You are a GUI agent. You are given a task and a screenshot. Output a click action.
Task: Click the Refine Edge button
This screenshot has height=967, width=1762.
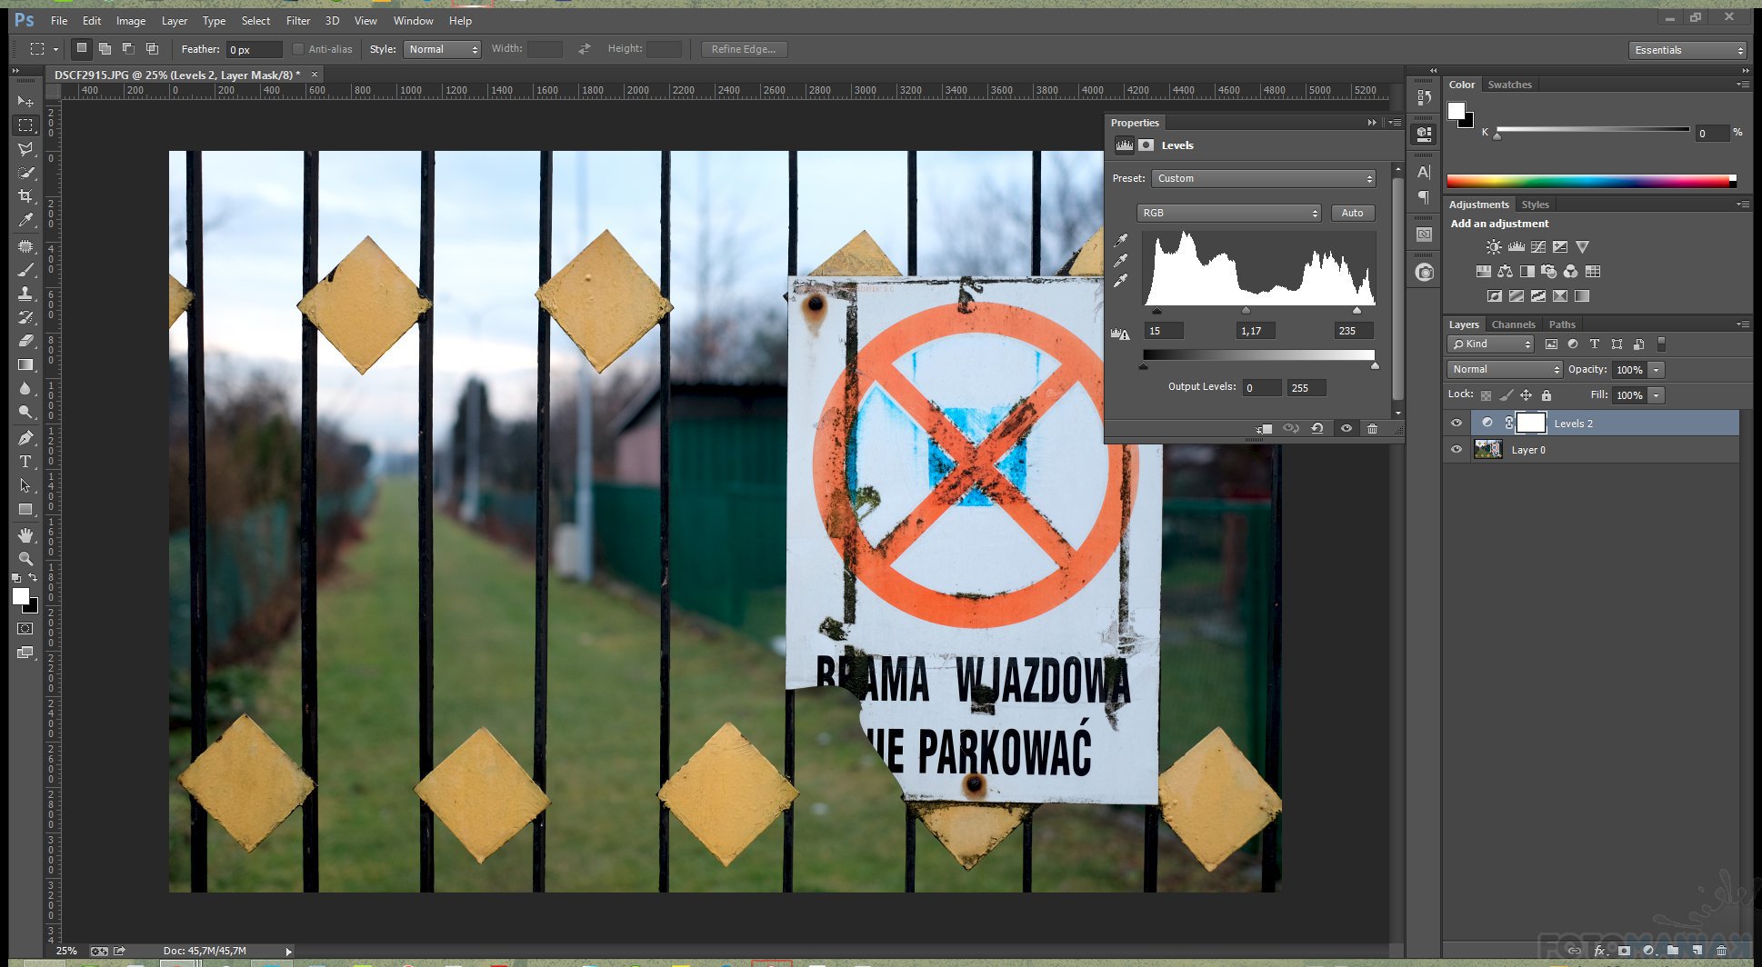[x=743, y=49]
